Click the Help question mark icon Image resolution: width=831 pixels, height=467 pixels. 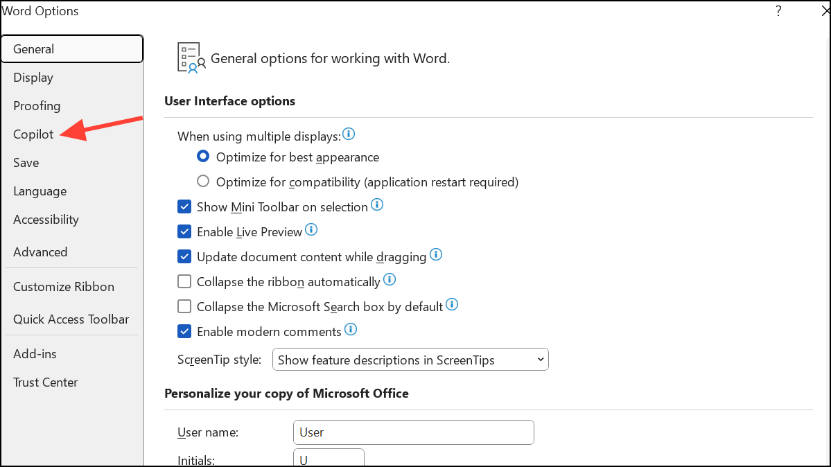click(779, 11)
